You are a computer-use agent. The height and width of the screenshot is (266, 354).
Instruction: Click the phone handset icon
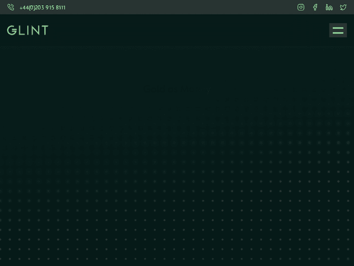(x=10, y=7)
